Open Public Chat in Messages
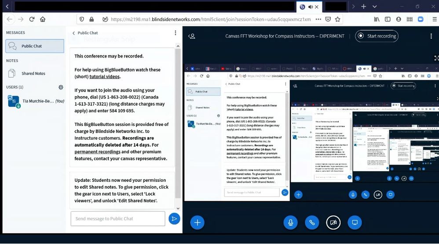Viewport: 439px width, 244px height. (x=35, y=46)
